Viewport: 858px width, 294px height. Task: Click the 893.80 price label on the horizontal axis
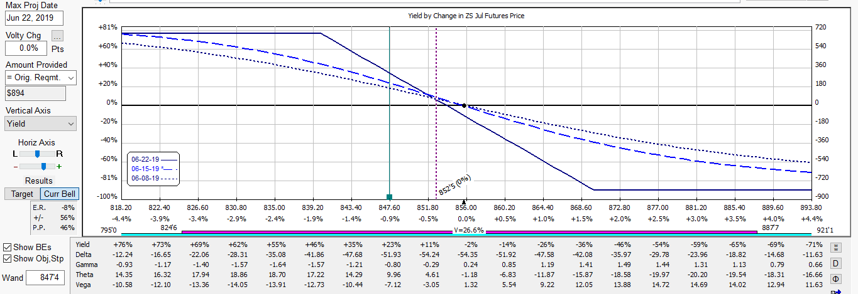click(x=811, y=207)
